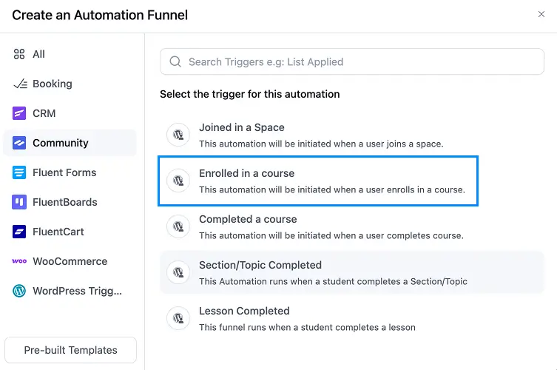Viewport: 557px width, 370px height.
Task: Click the icon beside Lesson Completed
Action: [x=178, y=318]
